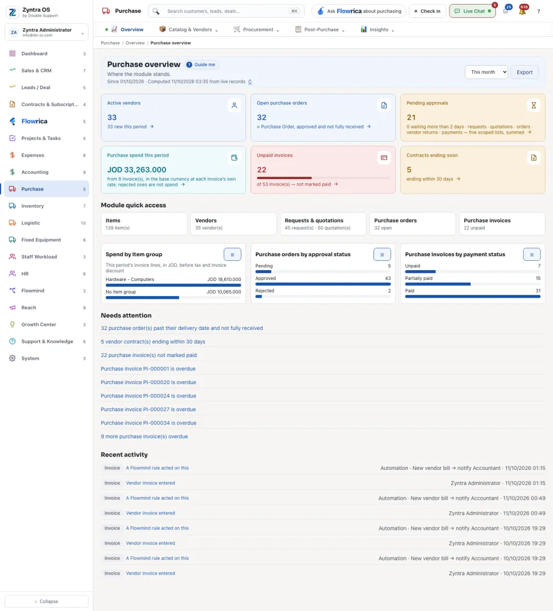The width and height of the screenshot is (553, 611).
Task: Click the Support & Knowledge icon
Action: (x=13, y=341)
